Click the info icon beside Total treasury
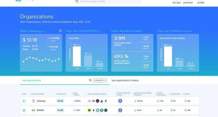Viewport: 218px width, 117px height. (61, 31)
